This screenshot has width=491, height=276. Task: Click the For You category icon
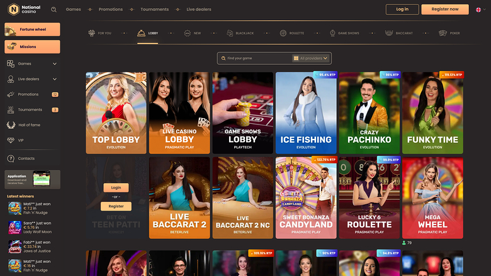tap(91, 33)
